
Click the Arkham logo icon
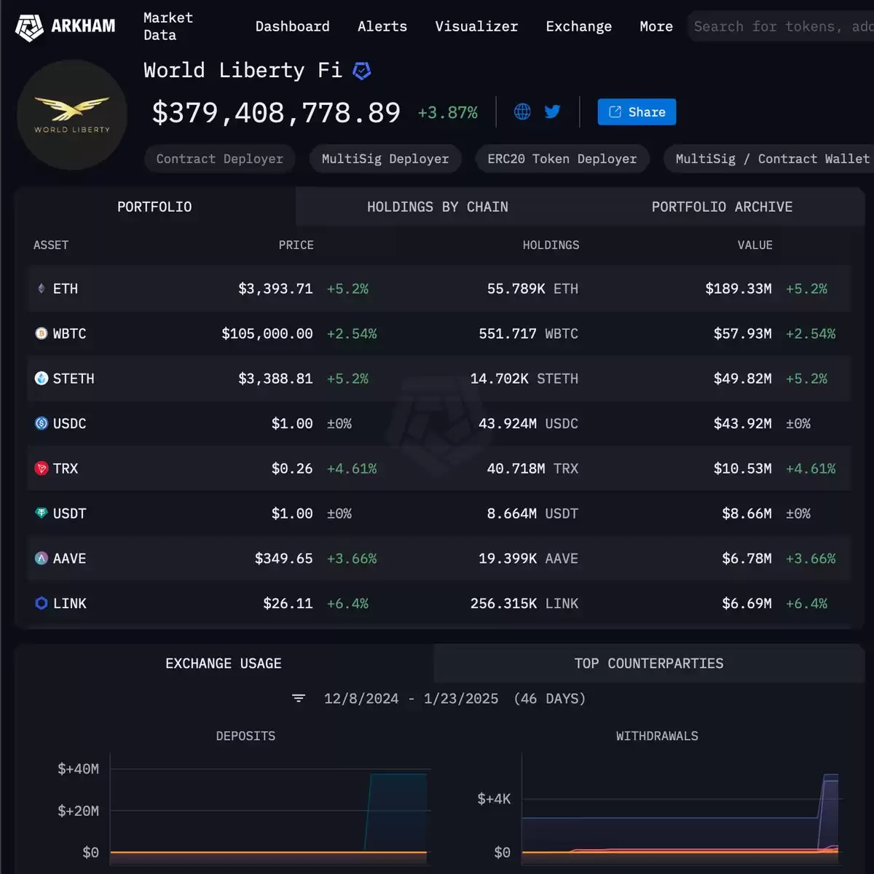(29, 27)
